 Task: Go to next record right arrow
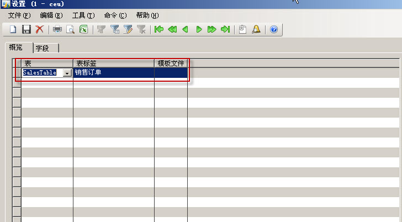tap(199, 29)
